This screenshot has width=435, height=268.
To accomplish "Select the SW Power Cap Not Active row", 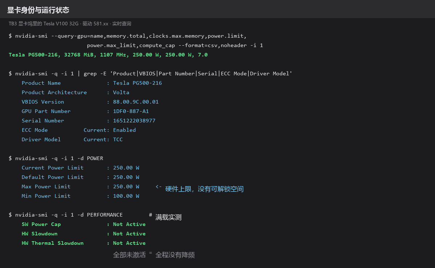I will click(84, 224).
